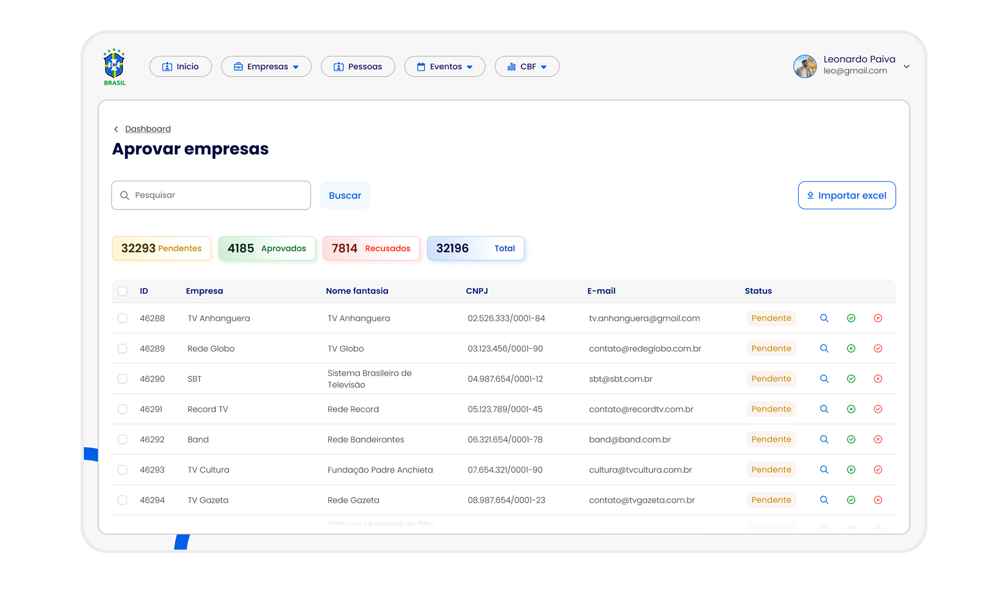View details of TV Anhanguera row
Viewport: 1008px width, 589px height.
pos(824,318)
